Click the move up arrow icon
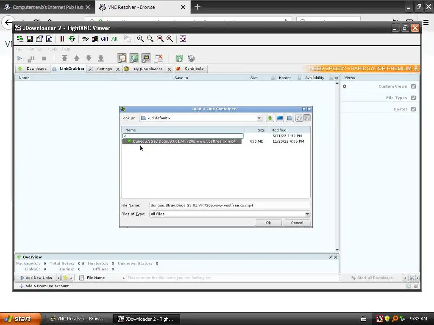 tap(77, 58)
